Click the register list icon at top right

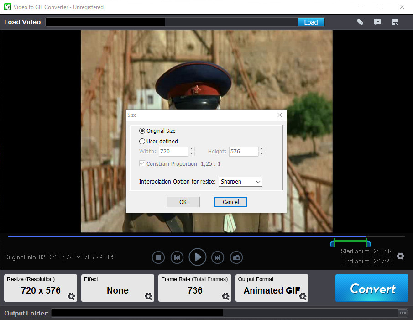[x=395, y=22]
